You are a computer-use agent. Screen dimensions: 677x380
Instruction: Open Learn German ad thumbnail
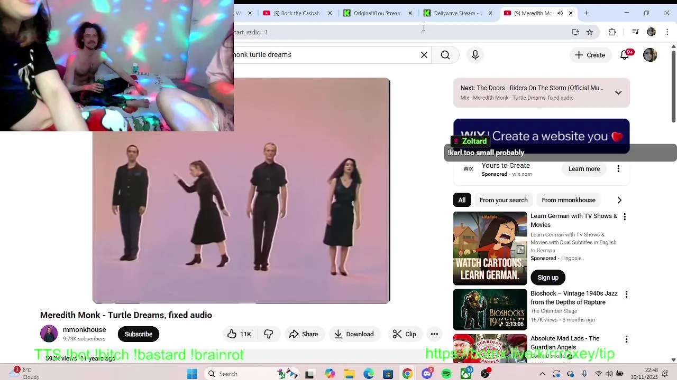click(x=490, y=249)
